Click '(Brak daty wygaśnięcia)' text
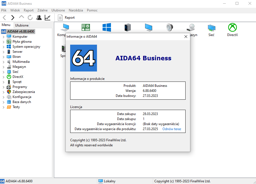 161,124
